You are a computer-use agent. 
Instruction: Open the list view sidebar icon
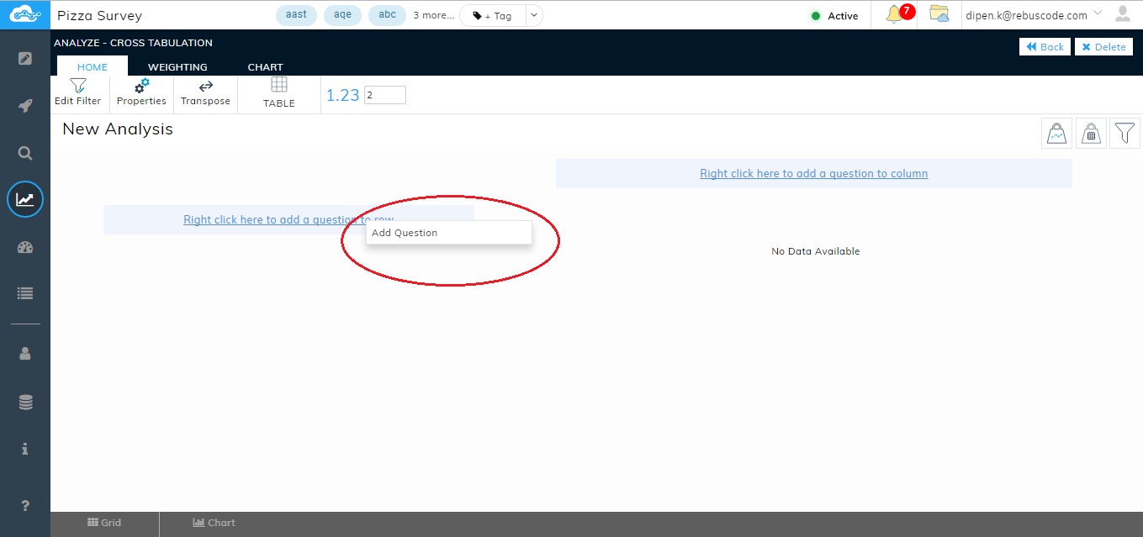[25, 293]
